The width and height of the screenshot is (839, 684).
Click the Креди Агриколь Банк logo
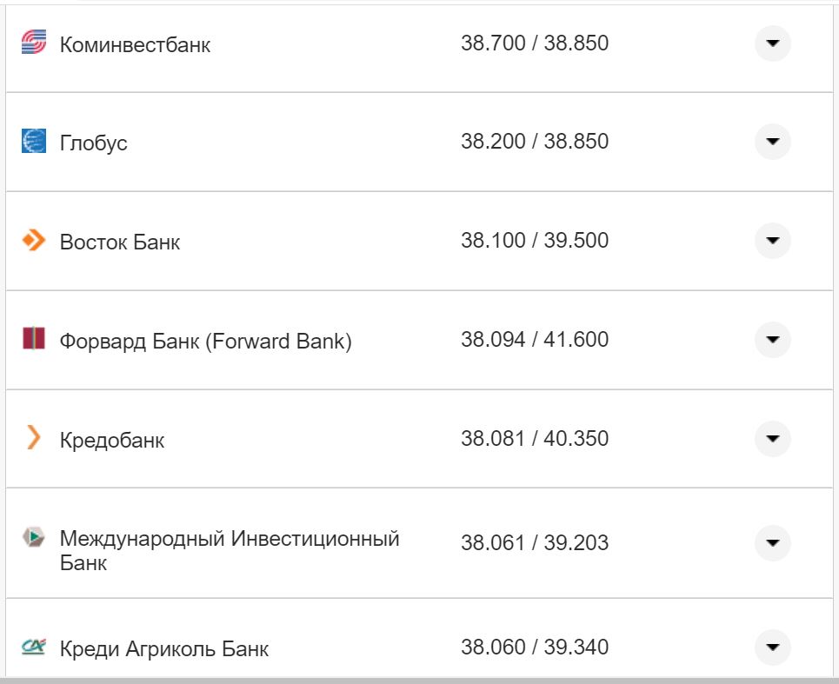click(35, 647)
